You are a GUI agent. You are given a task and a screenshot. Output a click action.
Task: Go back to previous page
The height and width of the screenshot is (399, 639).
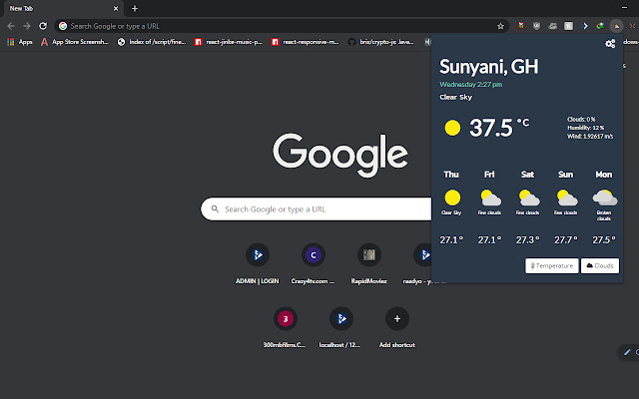pos(11,26)
